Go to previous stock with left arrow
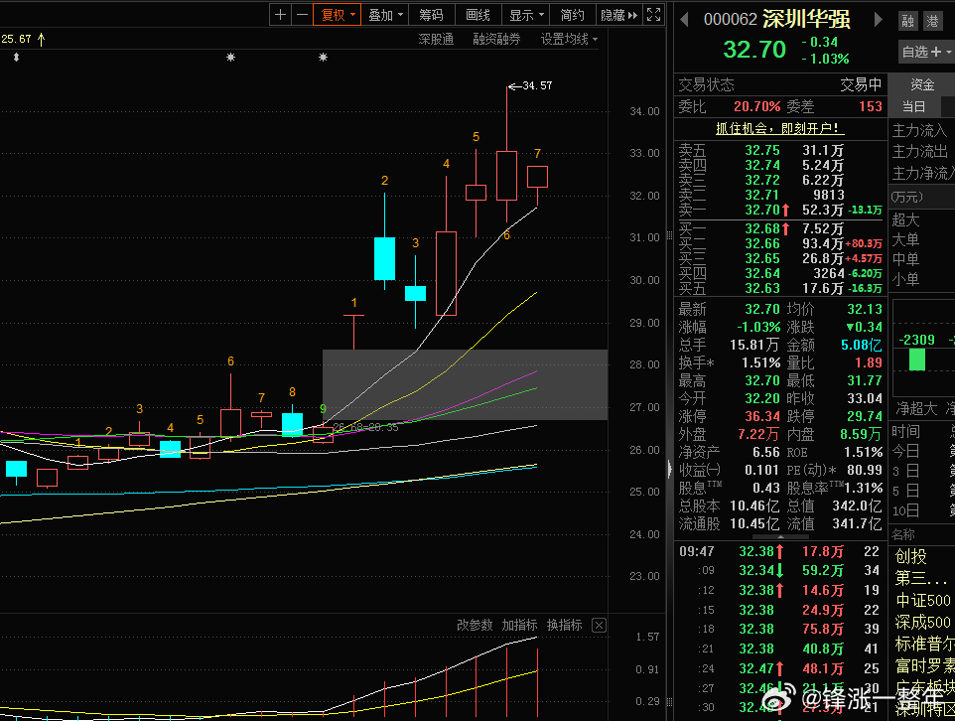 point(684,20)
